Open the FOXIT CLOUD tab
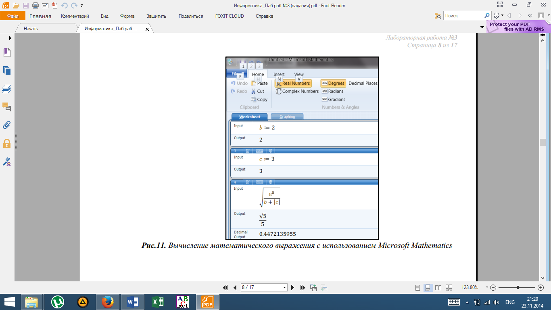 (230, 16)
